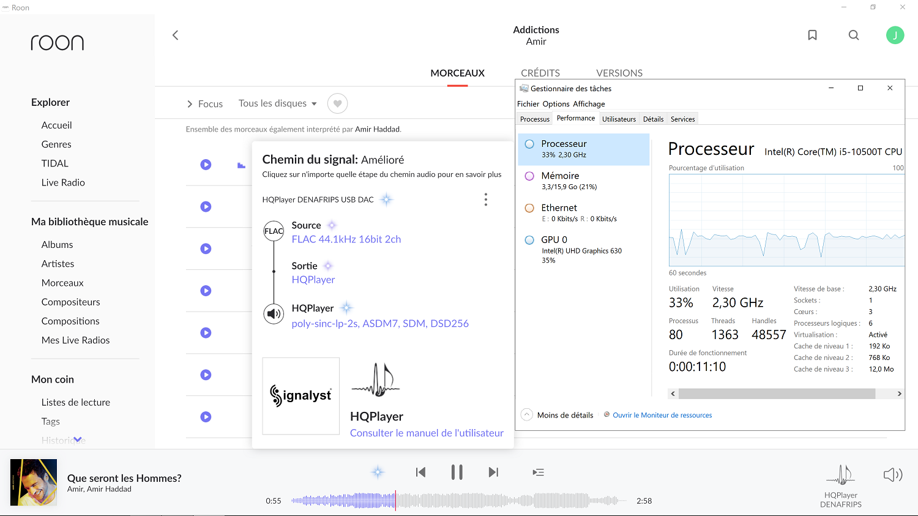Open the search in Roon
This screenshot has width=918, height=516.
pyautogui.click(x=853, y=35)
